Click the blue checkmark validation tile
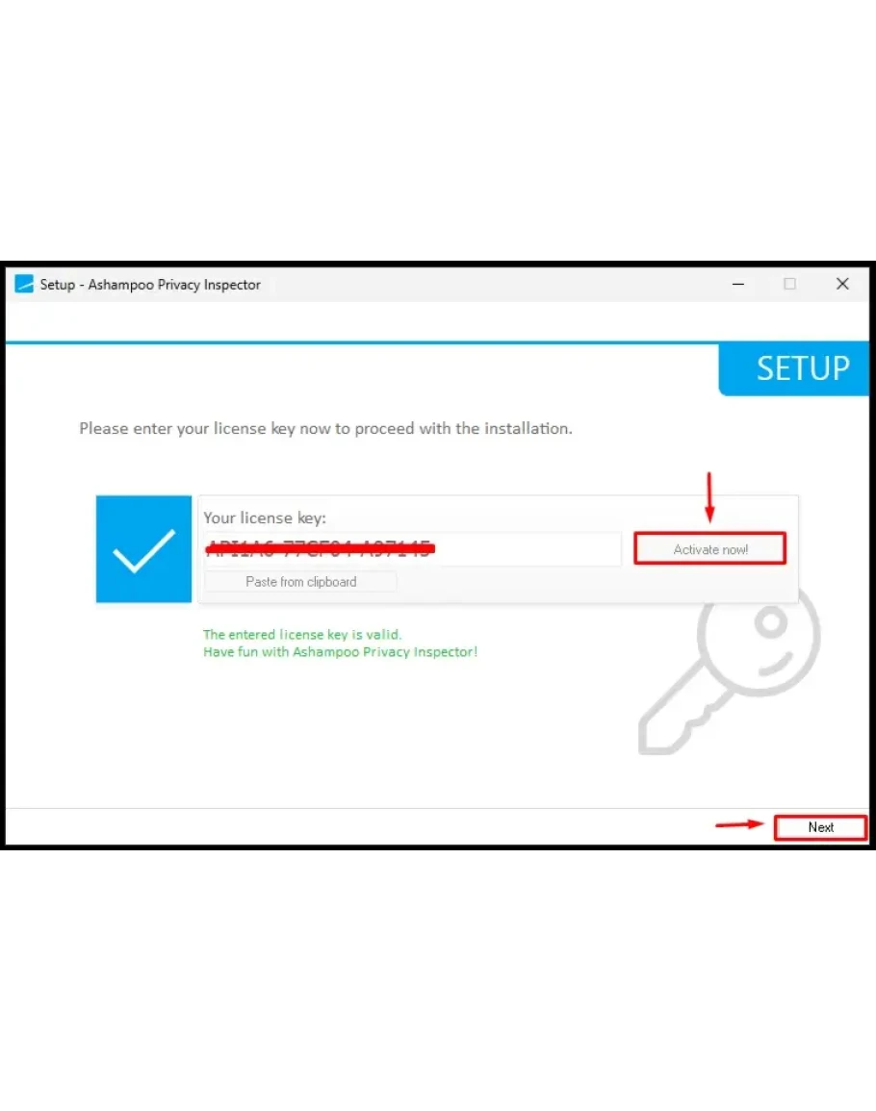This screenshot has width=876, height=1111. pyautogui.click(x=144, y=549)
